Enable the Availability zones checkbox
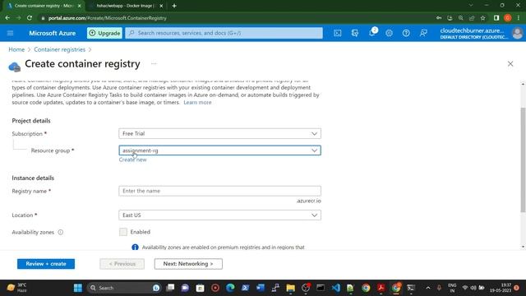Image resolution: width=526 pixels, height=296 pixels. [x=123, y=232]
